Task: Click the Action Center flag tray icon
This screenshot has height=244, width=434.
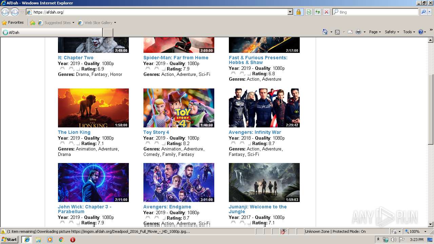Action: click(x=402, y=240)
